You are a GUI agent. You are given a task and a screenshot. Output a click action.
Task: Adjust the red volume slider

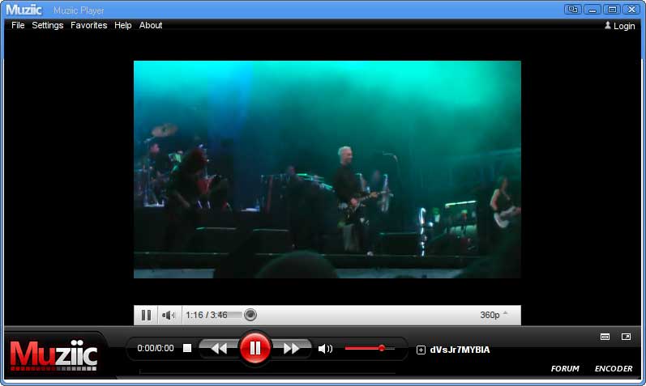click(381, 348)
